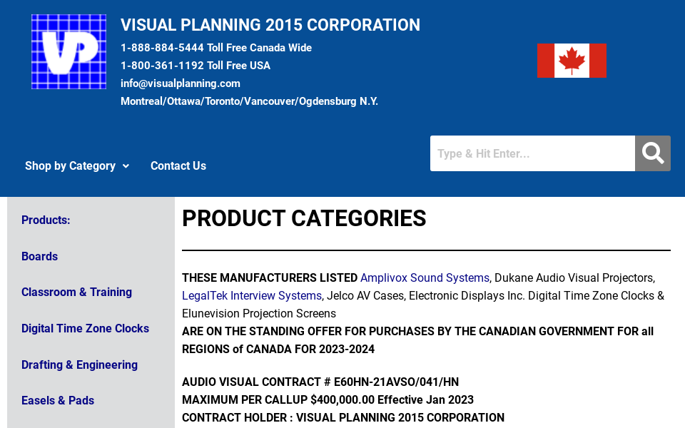This screenshot has width=685, height=428.
Task: Click the info@visualplanning.com email link
Action: pyautogui.click(x=180, y=83)
